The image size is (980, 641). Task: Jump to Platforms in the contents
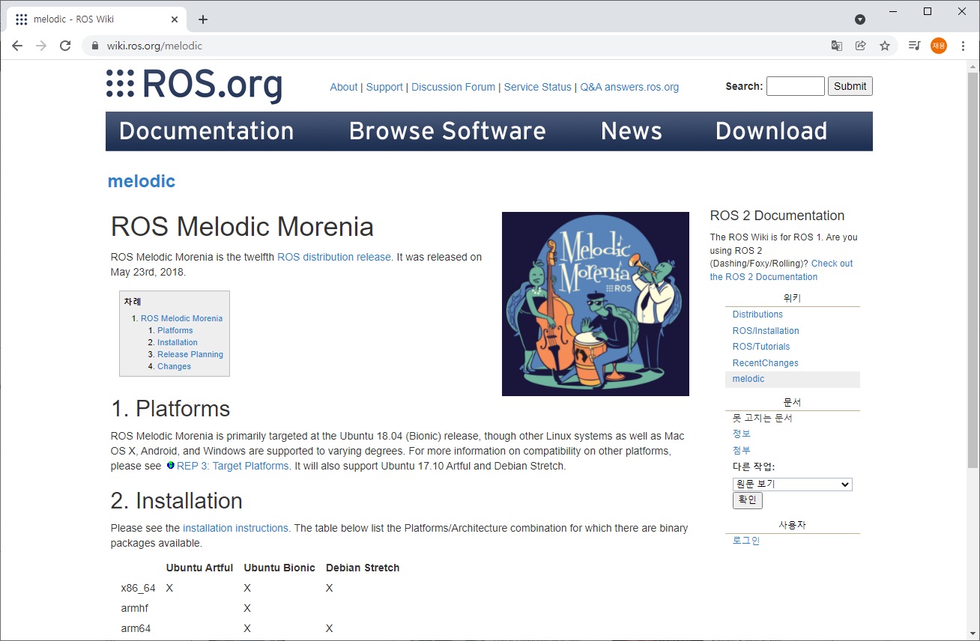175,330
